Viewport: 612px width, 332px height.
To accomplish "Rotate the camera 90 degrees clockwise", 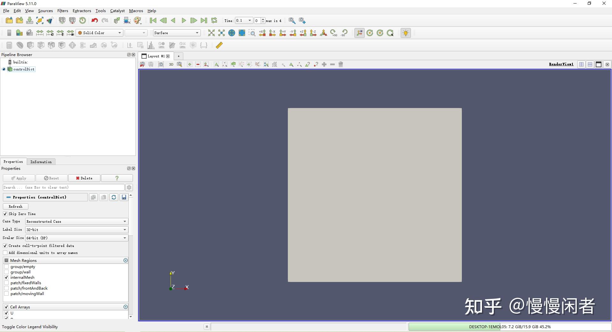I will [x=334, y=33].
